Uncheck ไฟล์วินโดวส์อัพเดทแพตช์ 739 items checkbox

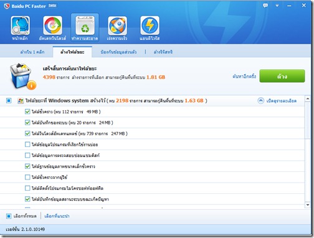(27, 133)
